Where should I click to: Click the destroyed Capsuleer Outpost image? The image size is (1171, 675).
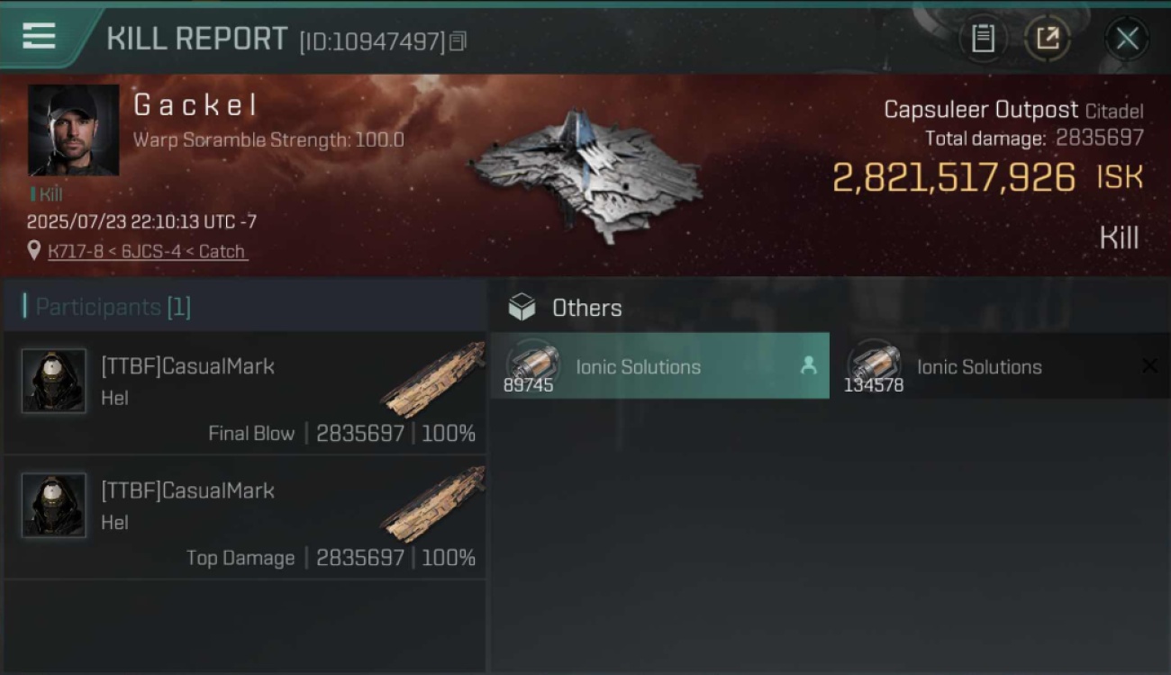(x=586, y=175)
